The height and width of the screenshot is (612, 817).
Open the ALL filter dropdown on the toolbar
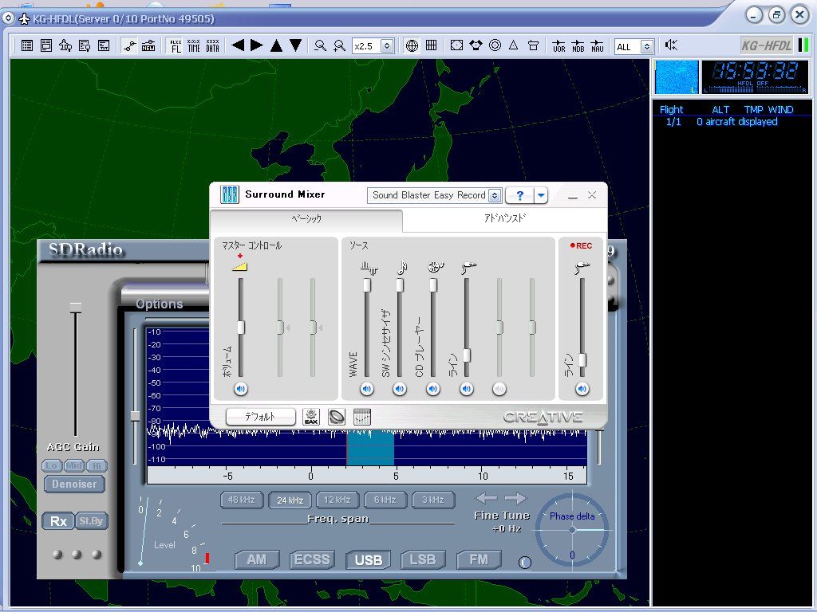tap(646, 46)
